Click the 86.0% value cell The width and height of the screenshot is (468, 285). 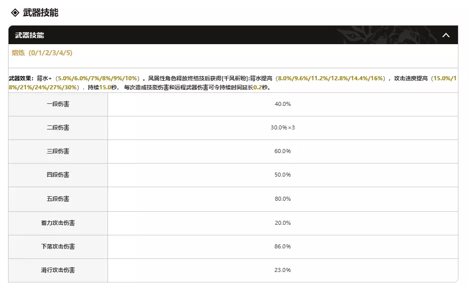click(x=283, y=246)
